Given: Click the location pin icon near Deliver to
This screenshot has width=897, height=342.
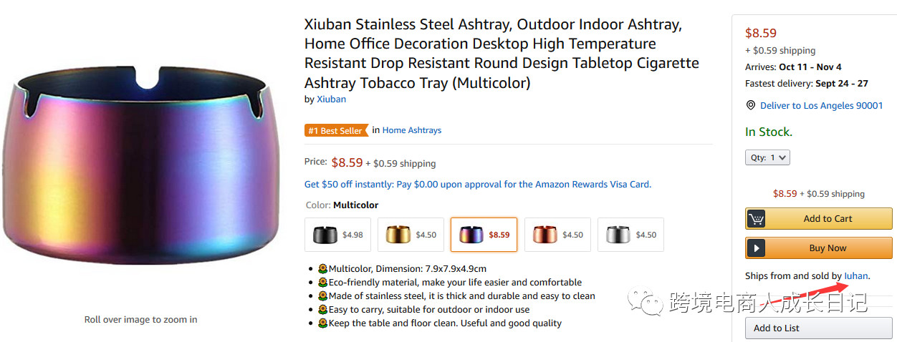Looking at the screenshot, I should pyautogui.click(x=751, y=105).
